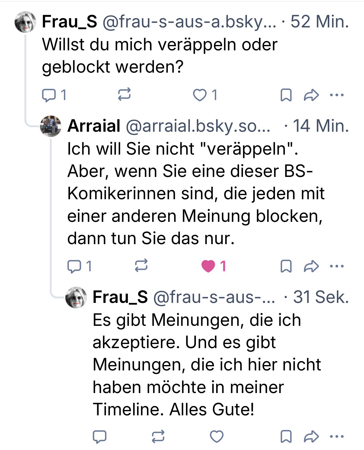Unlike Arraial's post
The width and height of the screenshot is (364, 450).
[x=208, y=266]
